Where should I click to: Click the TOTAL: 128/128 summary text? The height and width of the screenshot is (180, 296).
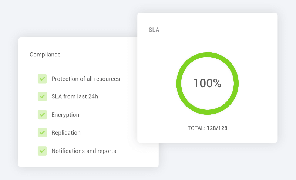[x=208, y=128]
